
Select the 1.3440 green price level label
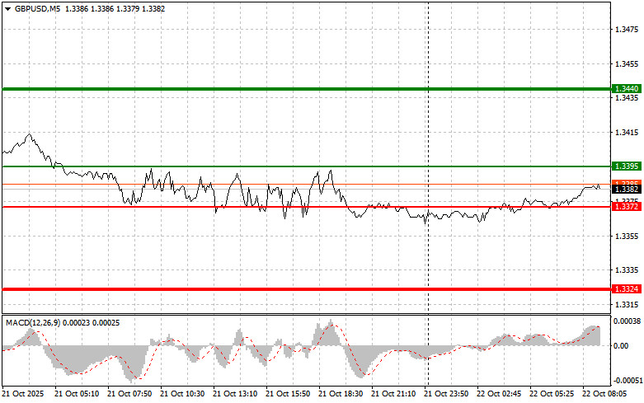(x=627, y=89)
